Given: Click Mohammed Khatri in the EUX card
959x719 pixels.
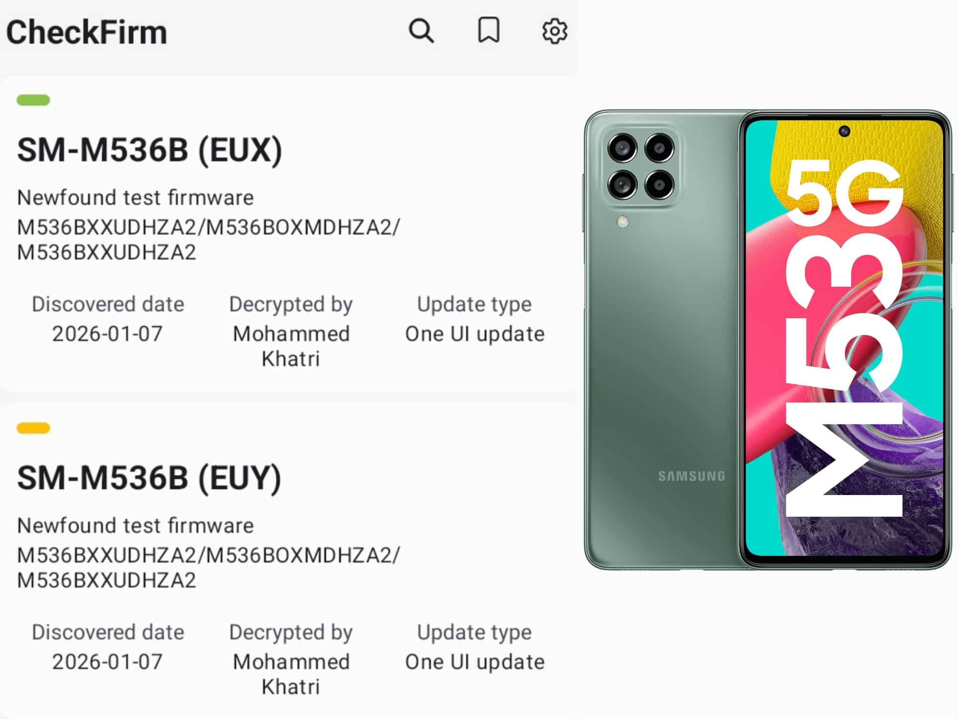Looking at the screenshot, I should (291, 346).
